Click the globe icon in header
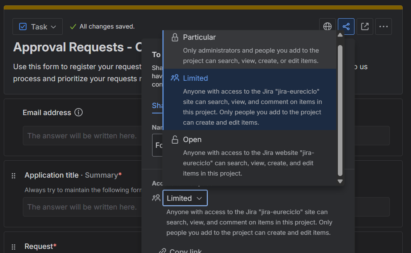 click(327, 27)
